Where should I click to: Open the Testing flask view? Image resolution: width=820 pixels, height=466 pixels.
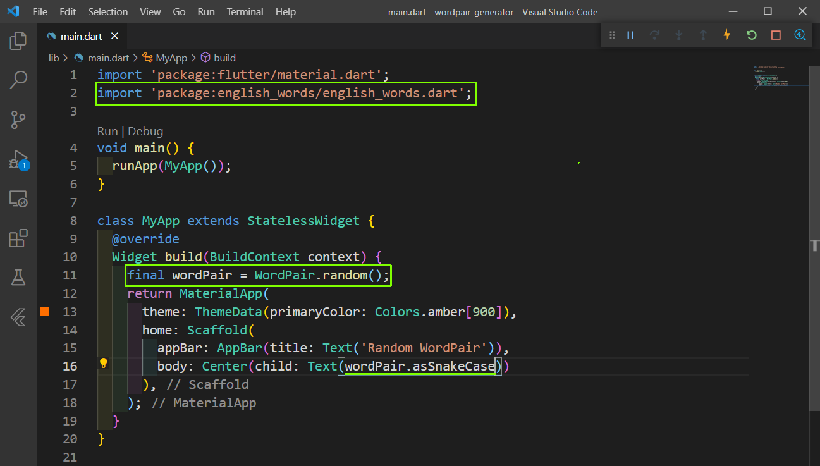tap(18, 277)
